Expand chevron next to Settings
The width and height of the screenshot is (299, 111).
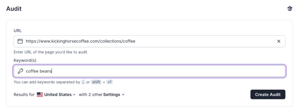point(123,95)
